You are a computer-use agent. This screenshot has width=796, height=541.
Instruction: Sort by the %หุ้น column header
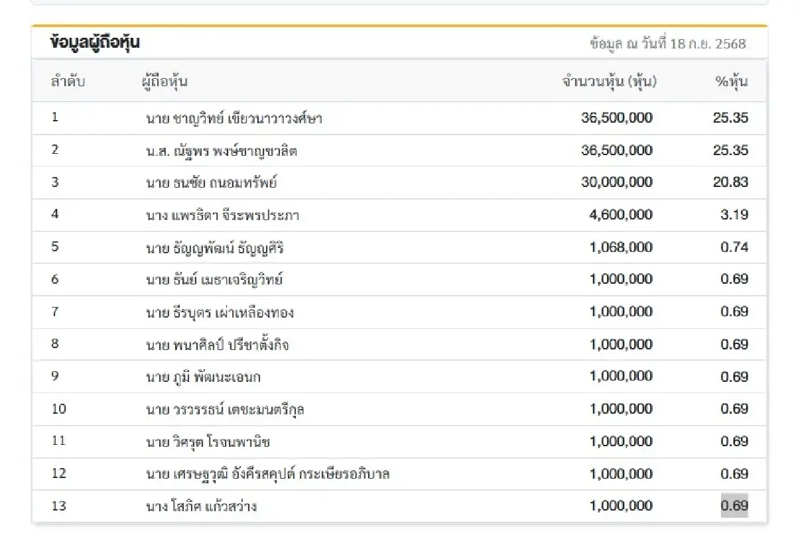(x=736, y=82)
